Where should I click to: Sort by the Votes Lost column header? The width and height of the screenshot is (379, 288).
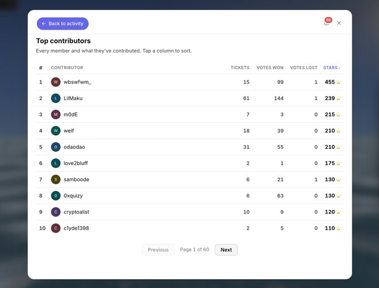click(x=304, y=68)
